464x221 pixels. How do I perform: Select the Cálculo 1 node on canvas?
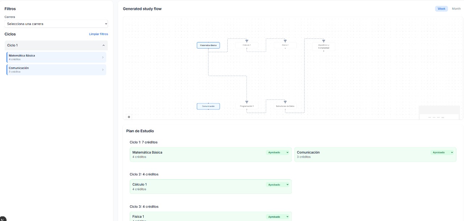click(x=247, y=45)
